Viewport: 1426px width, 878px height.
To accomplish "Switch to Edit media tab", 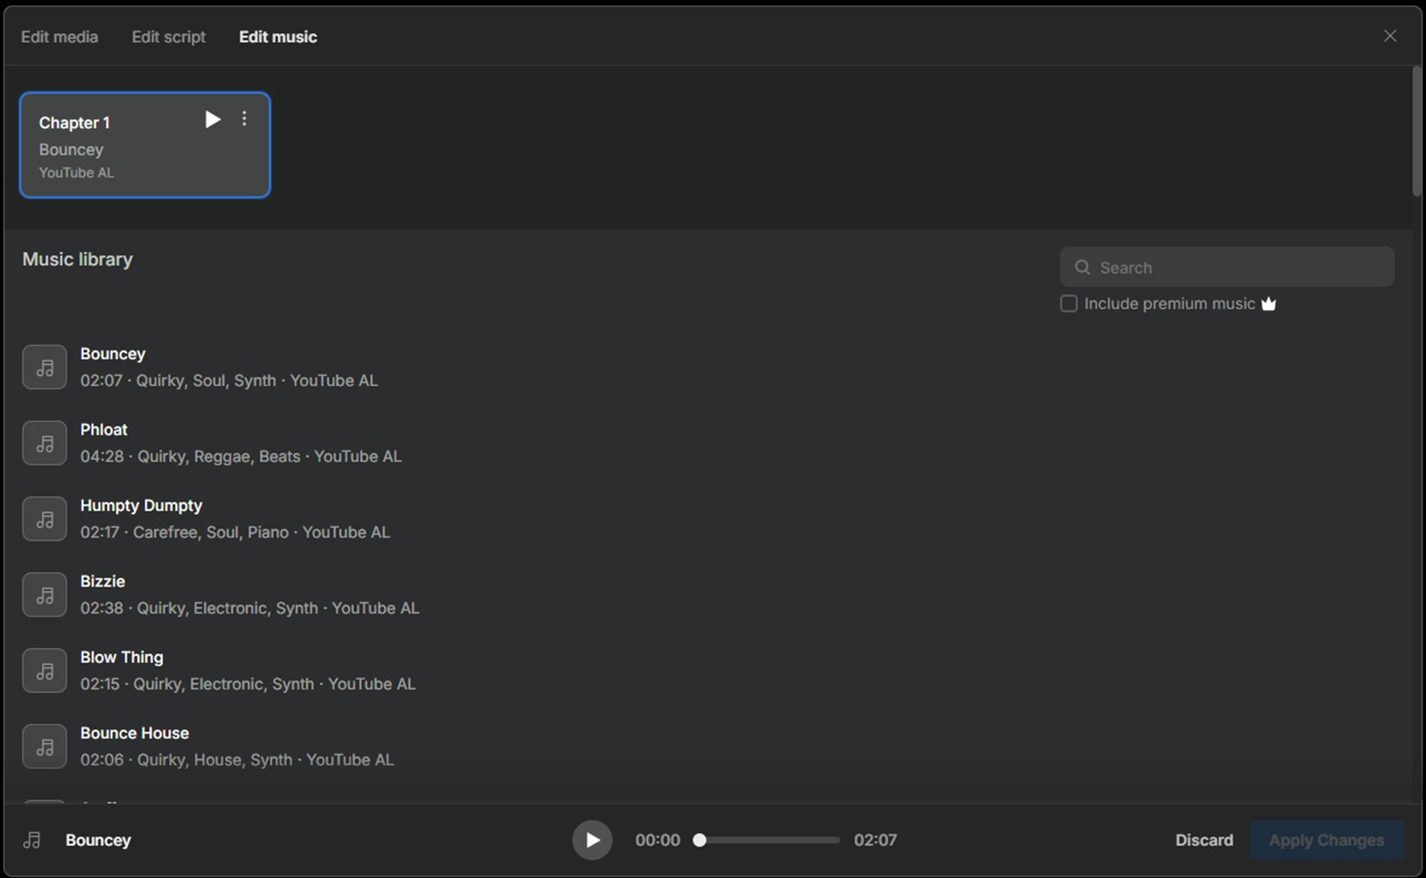I will click(x=59, y=37).
